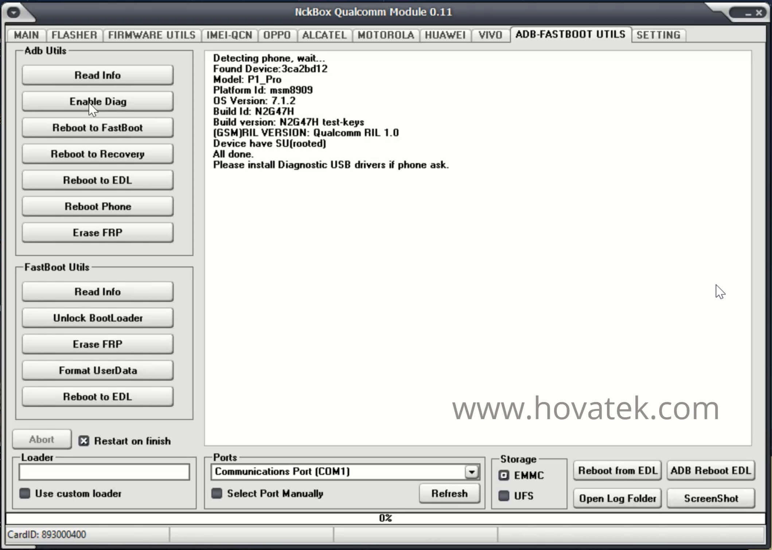Select the ADB-FASTBOOT UTILS tab

point(570,34)
